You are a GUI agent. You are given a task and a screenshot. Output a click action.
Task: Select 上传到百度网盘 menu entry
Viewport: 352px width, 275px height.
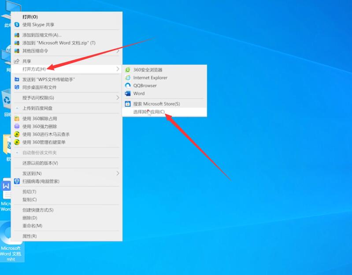pos(67,108)
